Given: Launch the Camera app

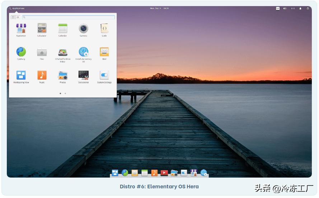Looking at the screenshot, I should tap(83, 30).
